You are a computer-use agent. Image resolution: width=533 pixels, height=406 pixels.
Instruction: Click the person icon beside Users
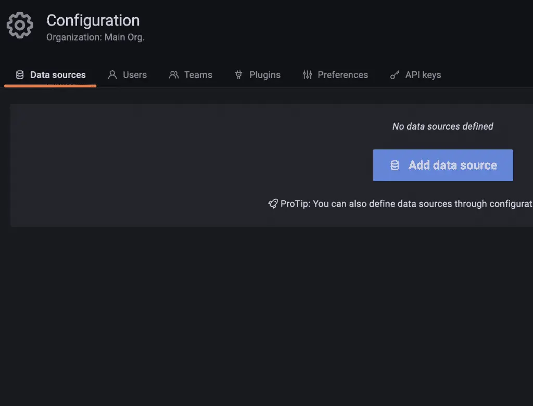click(x=112, y=75)
